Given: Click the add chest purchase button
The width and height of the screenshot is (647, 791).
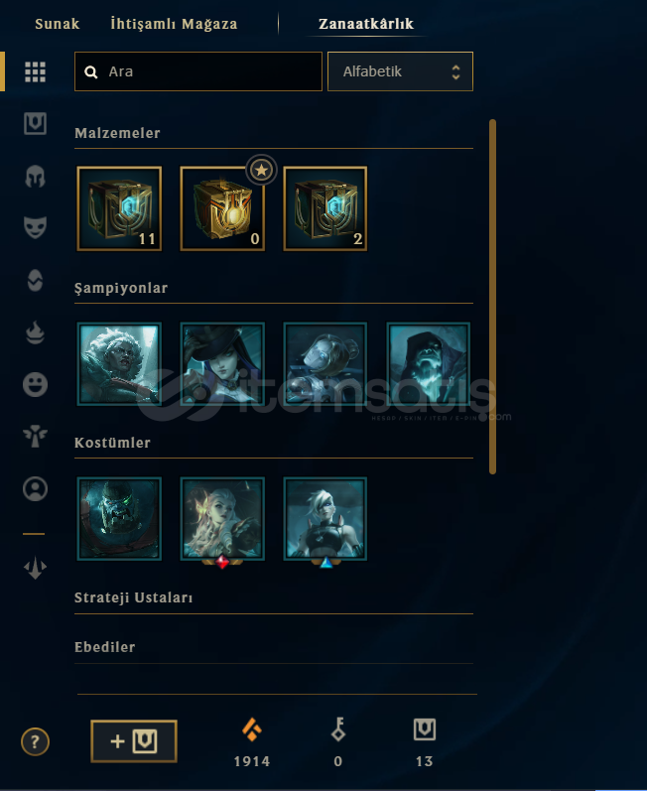Looking at the screenshot, I should coord(134,741).
